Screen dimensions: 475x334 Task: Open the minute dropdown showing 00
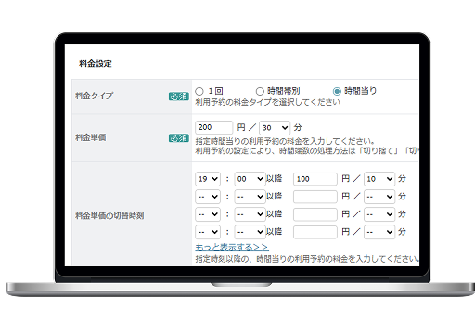click(x=250, y=179)
